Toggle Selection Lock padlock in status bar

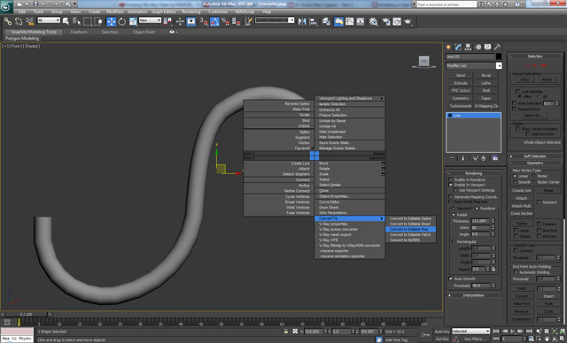click(286, 332)
